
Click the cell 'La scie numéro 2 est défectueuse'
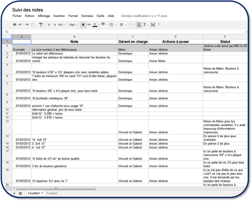[74, 48]
